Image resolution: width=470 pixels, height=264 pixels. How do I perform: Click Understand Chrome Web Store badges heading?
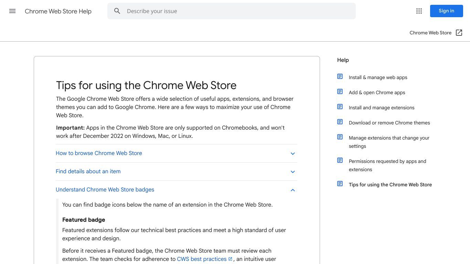coord(105,190)
